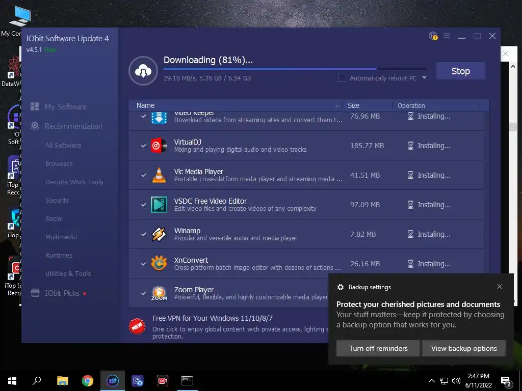The height and width of the screenshot is (391, 522).
Task: Click the Zoom Player app icon
Action: 159,293
